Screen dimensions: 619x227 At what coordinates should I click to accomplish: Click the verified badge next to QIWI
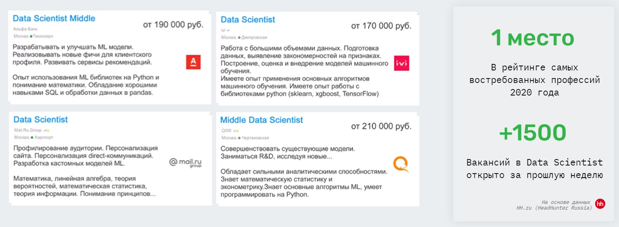[x=236, y=131]
